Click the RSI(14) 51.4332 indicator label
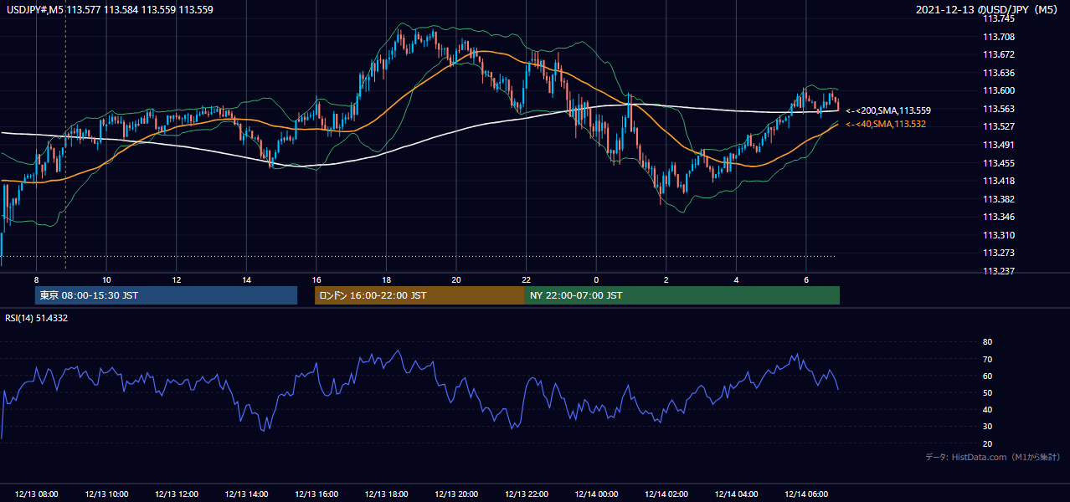Screen dimensions: 1070x502 pos(37,318)
